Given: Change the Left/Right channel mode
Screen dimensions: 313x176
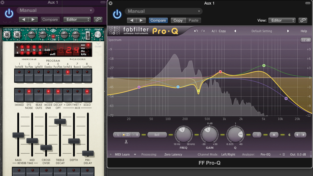Looking at the screenshot, I should (x=228, y=154).
